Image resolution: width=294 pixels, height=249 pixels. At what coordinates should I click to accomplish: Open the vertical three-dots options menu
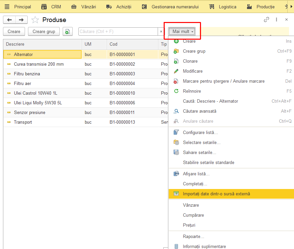pyautogui.click(x=276, y=19)
